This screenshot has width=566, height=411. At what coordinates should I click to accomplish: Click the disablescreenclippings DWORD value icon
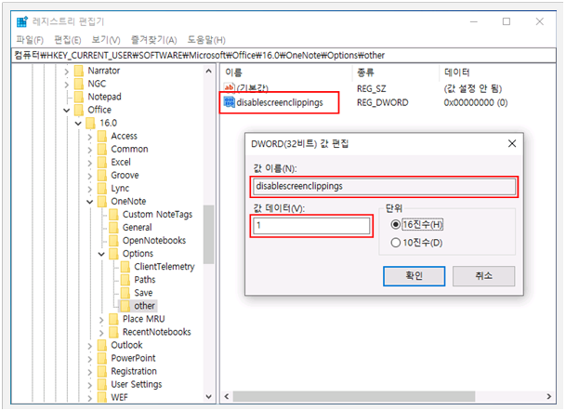[x=229, y=102]
